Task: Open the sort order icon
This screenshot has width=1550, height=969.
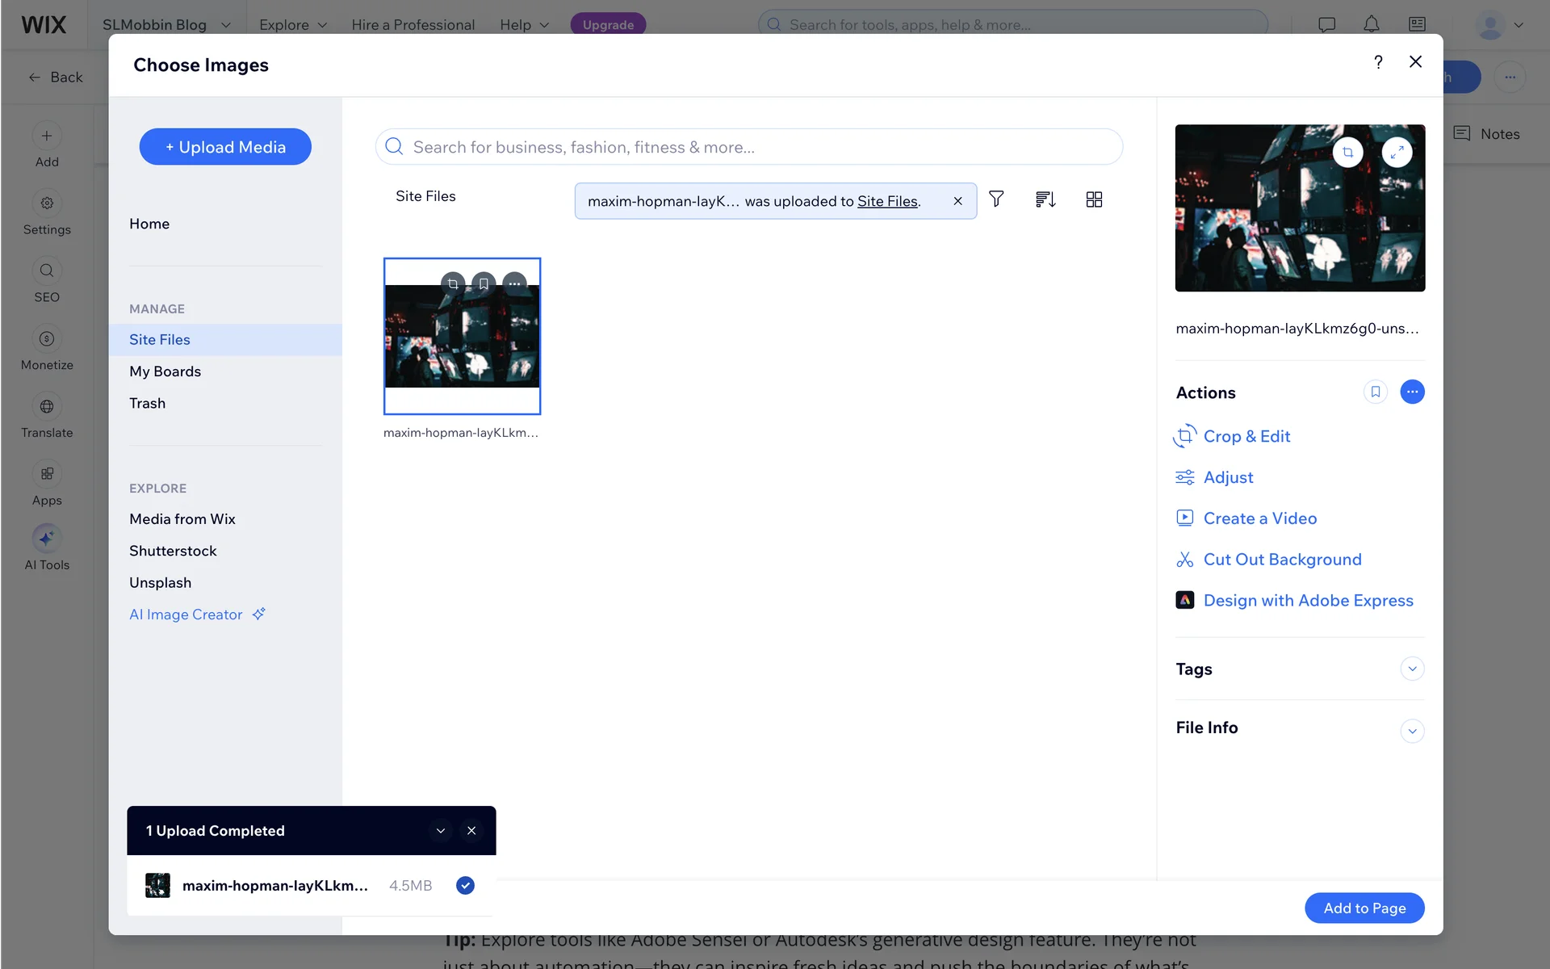Action: (x=1045, y=199)
